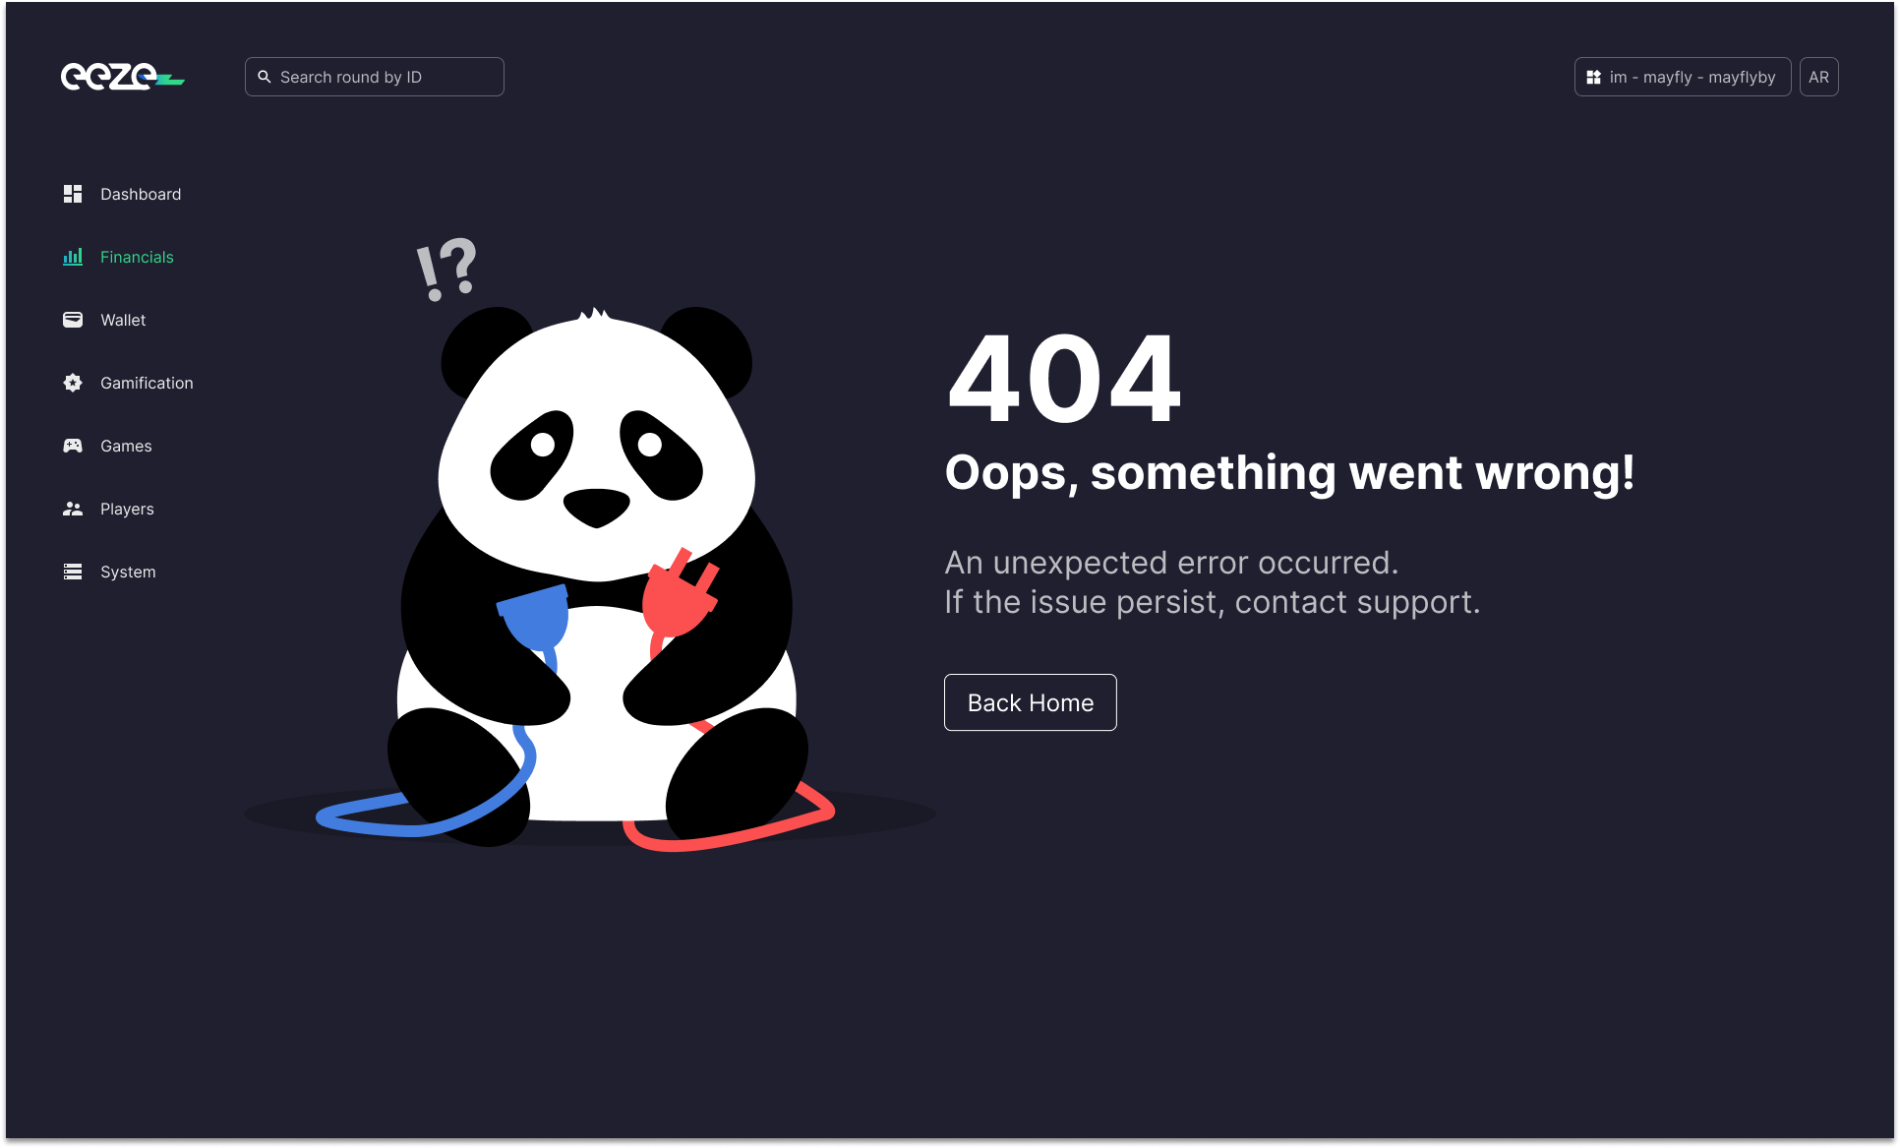This screenshot has height=1148, width=1900.
Task: Click the Gamification badge icon
Action: click(73, 383)
